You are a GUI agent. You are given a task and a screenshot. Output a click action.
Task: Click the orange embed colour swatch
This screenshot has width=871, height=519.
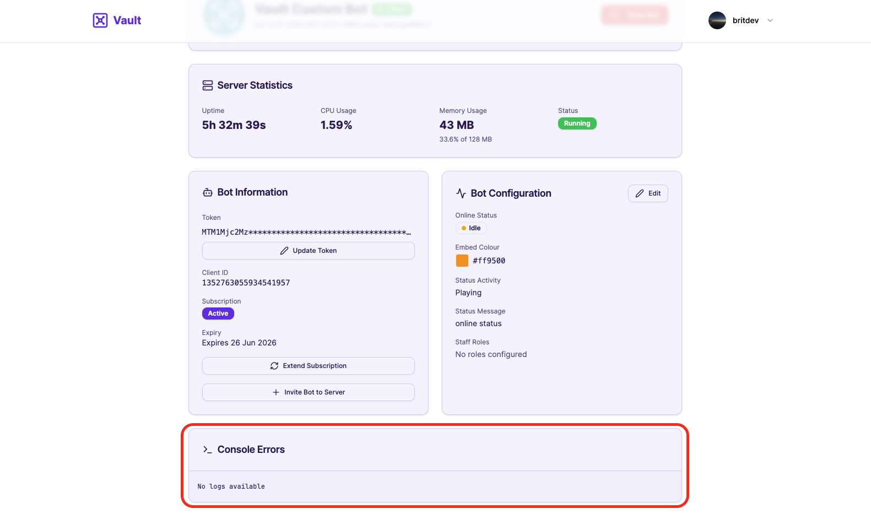462,261
